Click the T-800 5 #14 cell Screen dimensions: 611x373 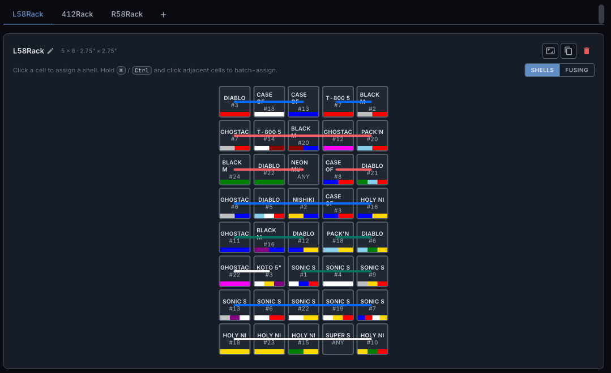(x=269, y=135)
